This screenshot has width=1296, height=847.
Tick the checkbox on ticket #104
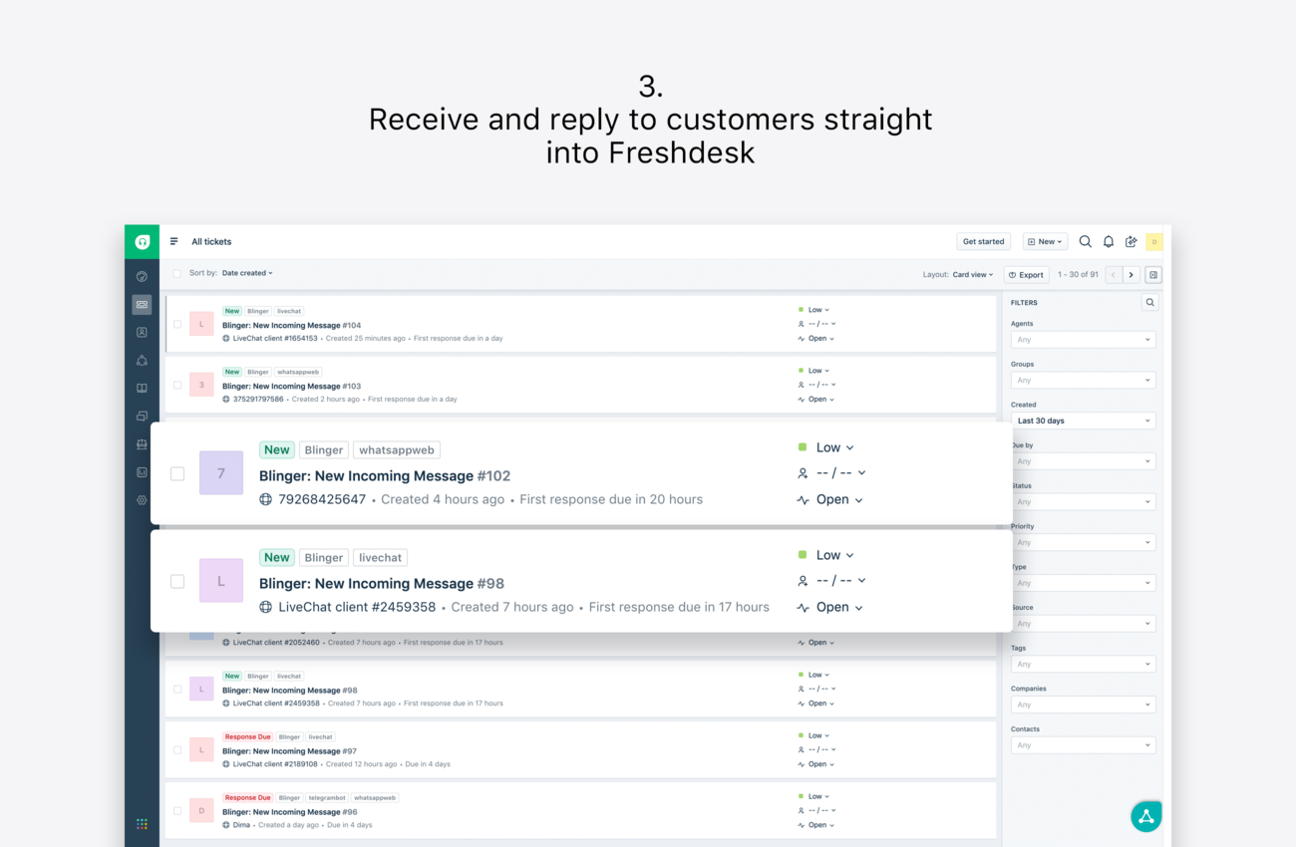click(x=176, y=324)
